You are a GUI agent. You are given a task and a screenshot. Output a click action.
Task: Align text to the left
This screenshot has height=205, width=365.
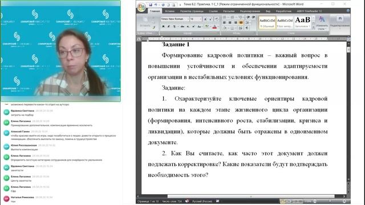tap(224, 23)
